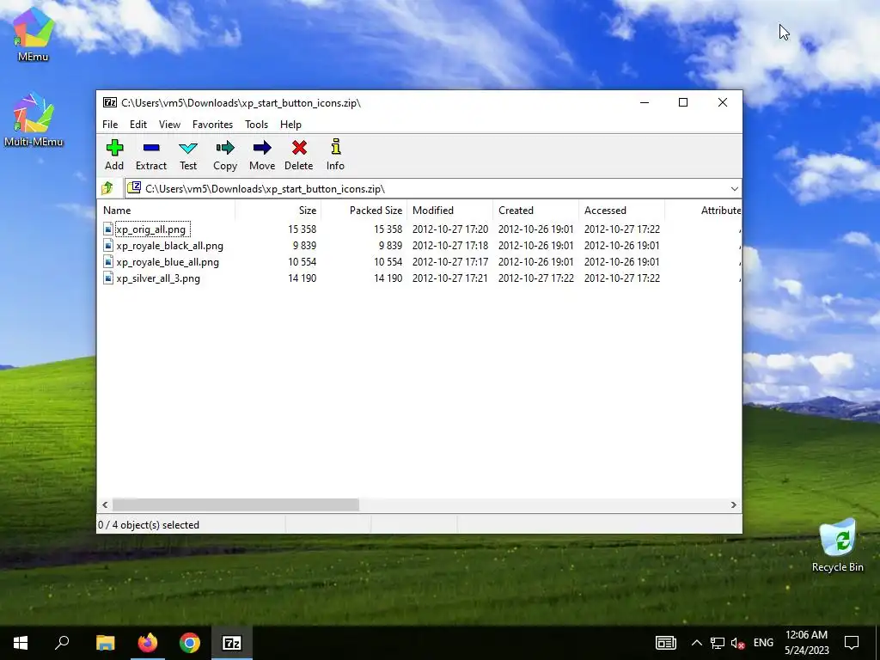880x660 pixels.
Task: Open the Edit menu
Action: 138,125
